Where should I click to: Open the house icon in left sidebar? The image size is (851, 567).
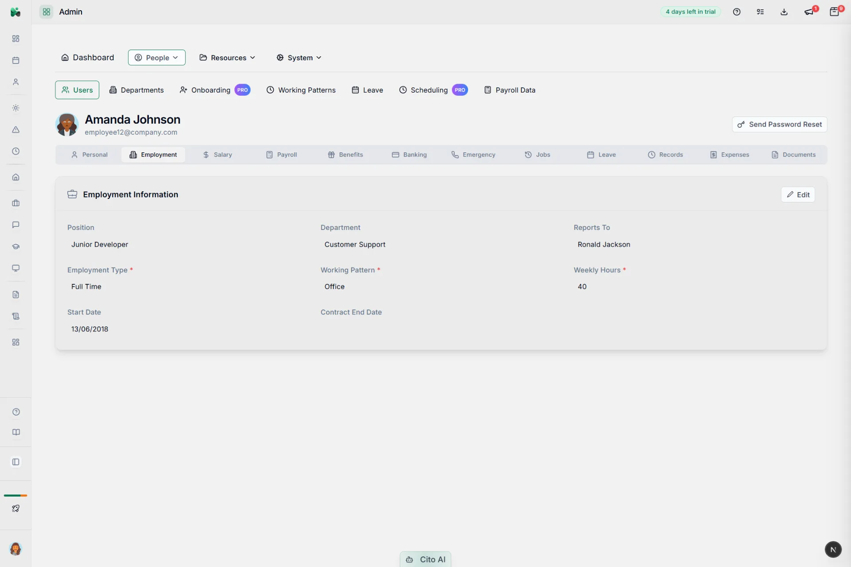[x=16, y=177]
